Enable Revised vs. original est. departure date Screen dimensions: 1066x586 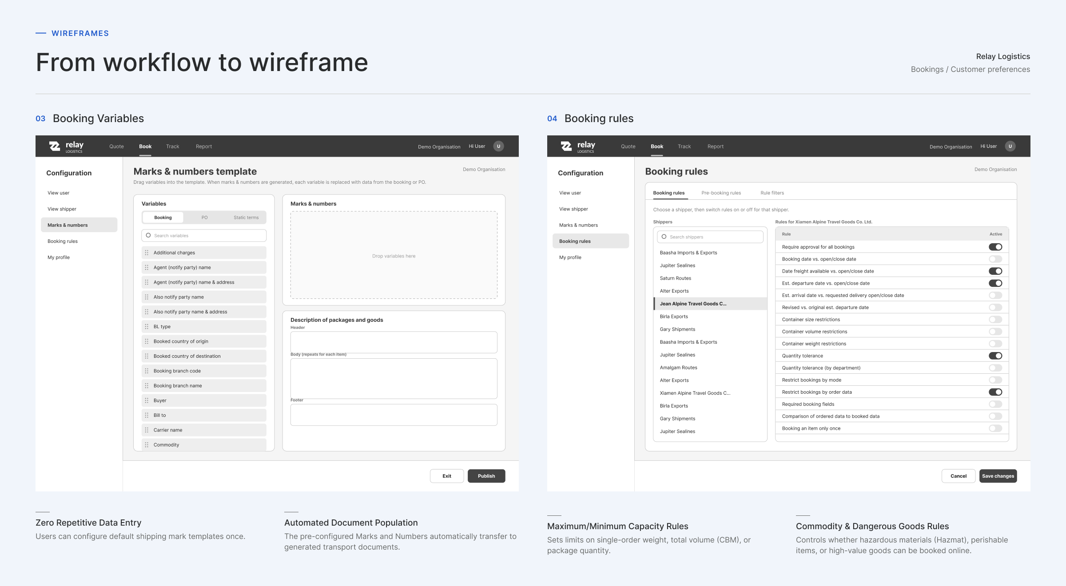tap(995, 307)
